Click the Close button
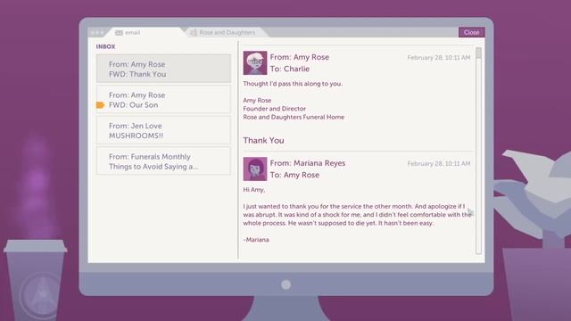 click(x=471, y=32)
